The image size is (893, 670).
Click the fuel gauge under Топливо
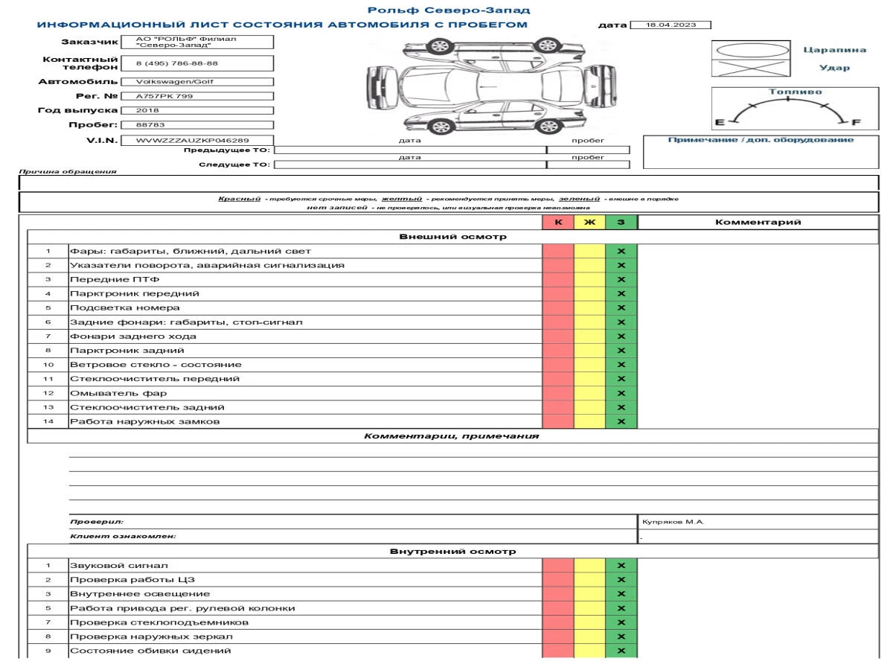pos(788,112)
